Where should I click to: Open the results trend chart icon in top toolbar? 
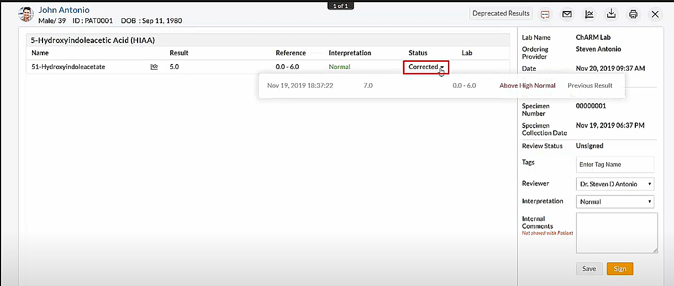(589, 14)
